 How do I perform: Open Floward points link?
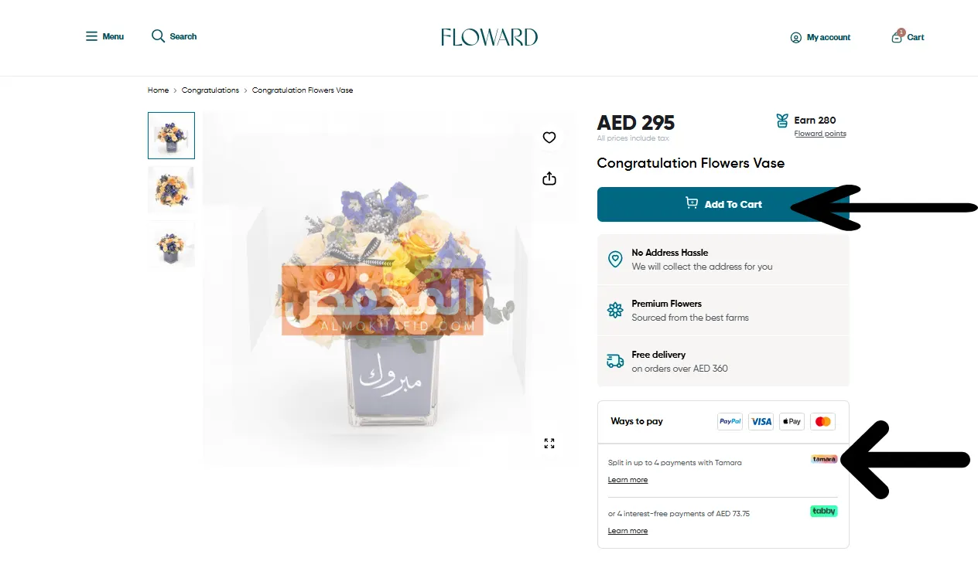click(820, 134)
